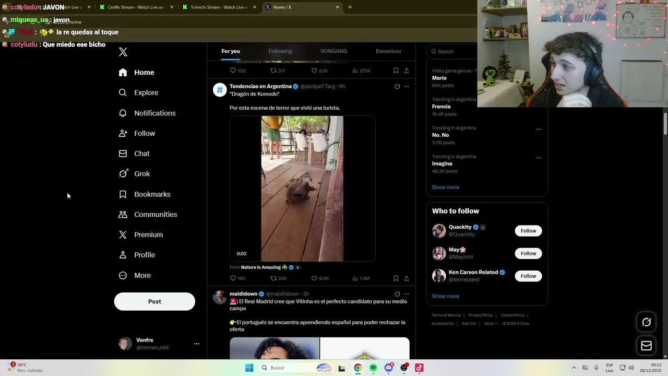The image size is (668, 376).
Task: Expand the footer More menu
Action: (490, 324)
